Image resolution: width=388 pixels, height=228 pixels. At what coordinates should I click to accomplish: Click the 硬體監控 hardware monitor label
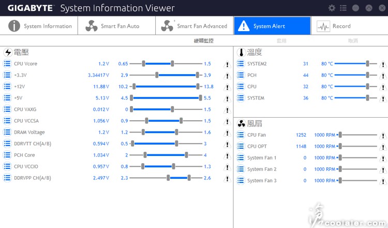pos(203,40)
